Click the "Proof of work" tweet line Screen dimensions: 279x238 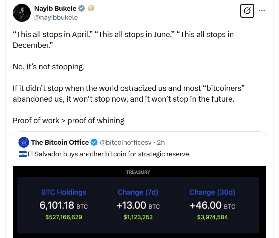coord(69,120)
